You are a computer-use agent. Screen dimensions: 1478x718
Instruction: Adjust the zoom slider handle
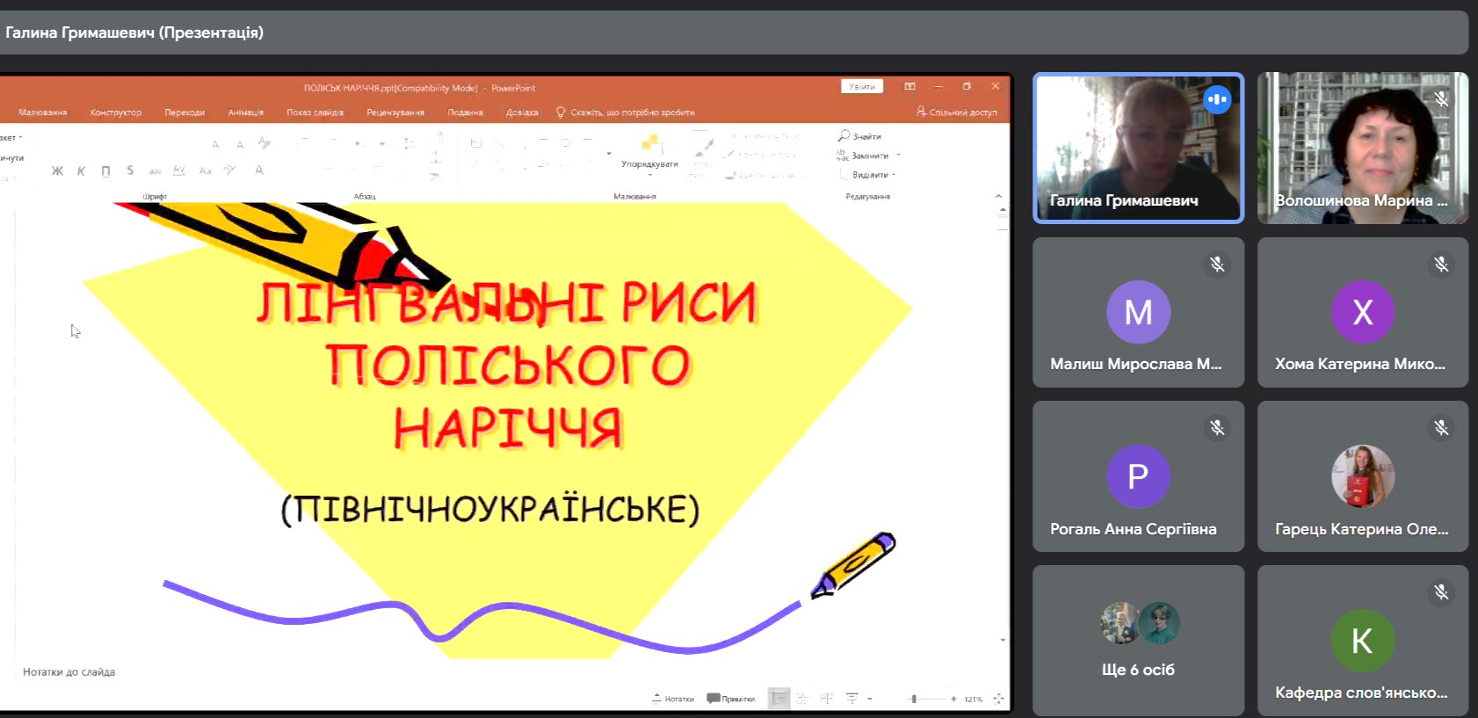tap(914, 699)
